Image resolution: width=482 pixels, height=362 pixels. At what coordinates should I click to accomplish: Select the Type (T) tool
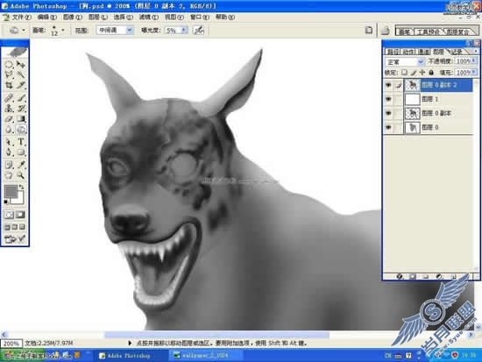pos(21,142)
